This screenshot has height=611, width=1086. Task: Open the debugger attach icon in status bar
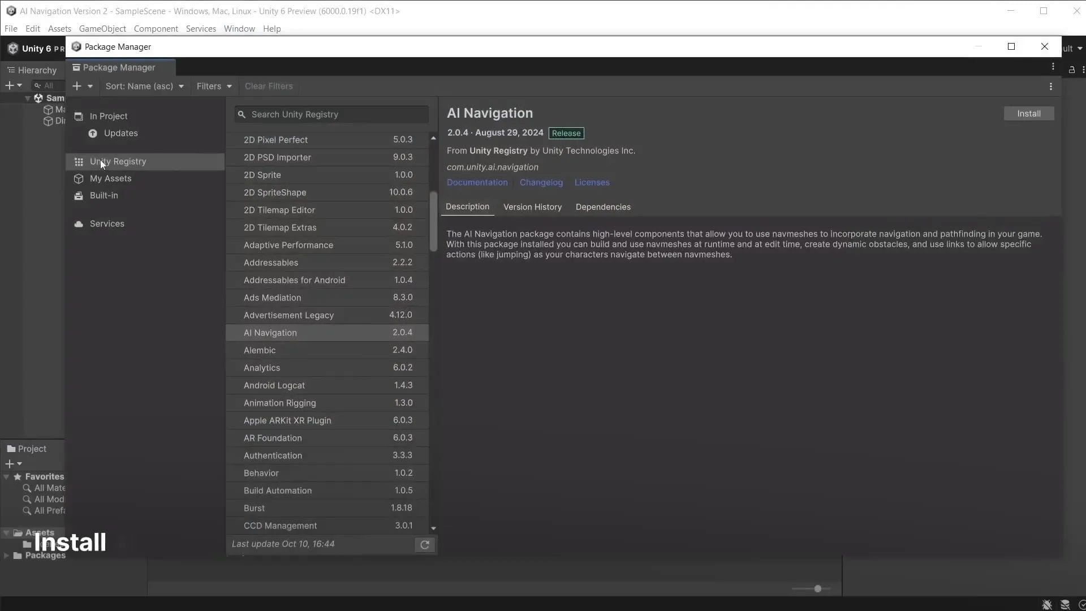pos(1046,605)
